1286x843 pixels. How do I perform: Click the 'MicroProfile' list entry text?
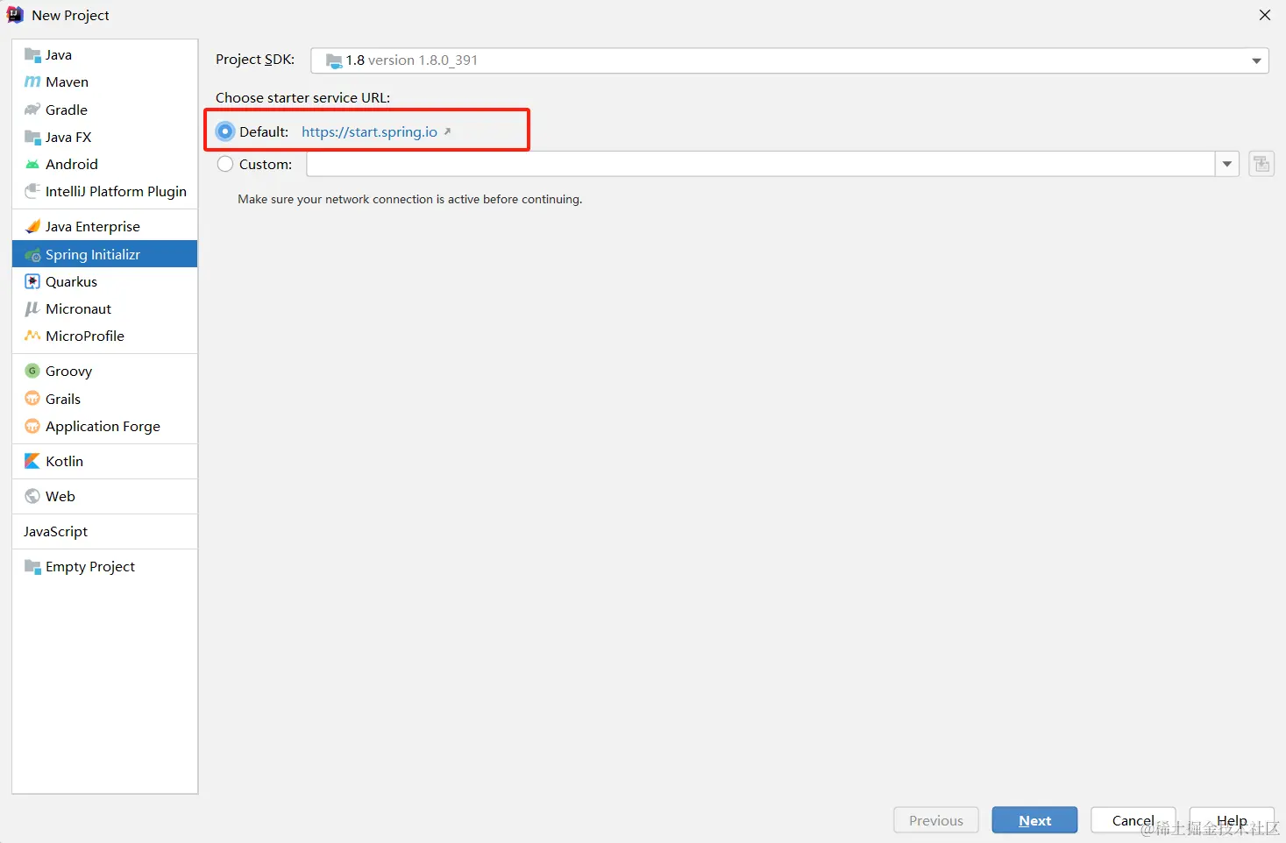(85, 336)
